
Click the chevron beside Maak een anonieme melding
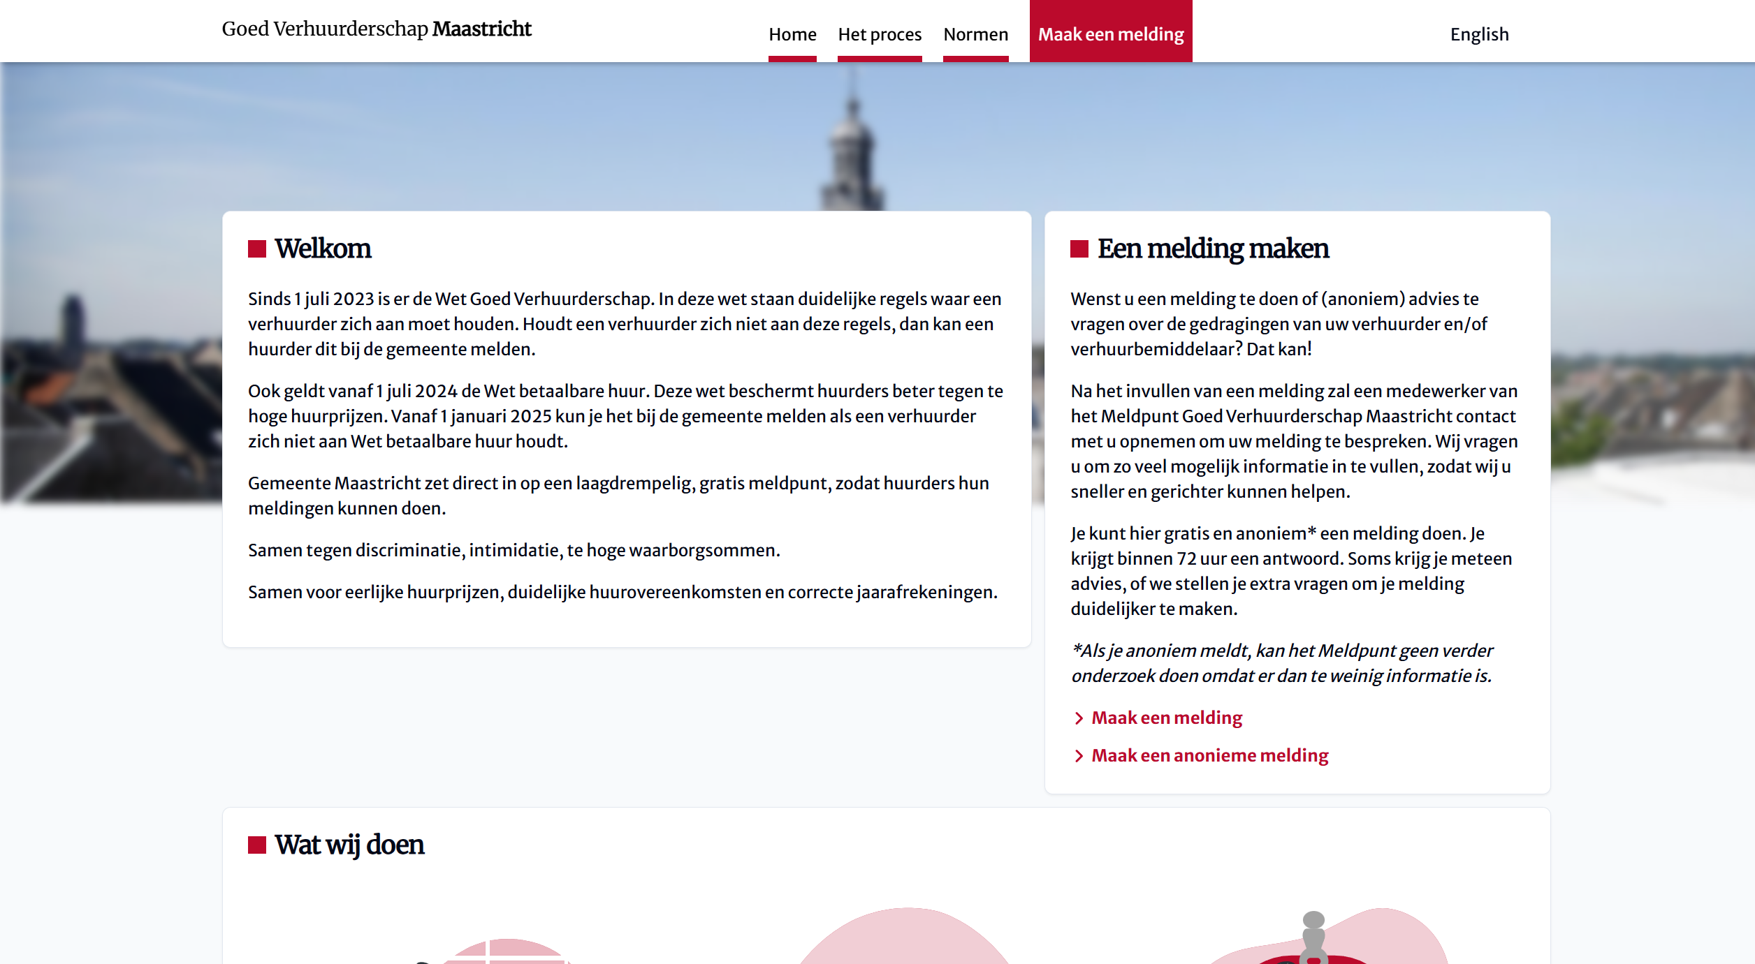[1079, 756]
